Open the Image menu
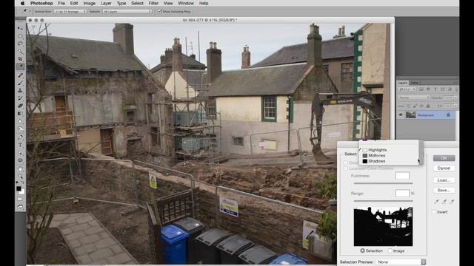474x266 pixels. [89, 3]
